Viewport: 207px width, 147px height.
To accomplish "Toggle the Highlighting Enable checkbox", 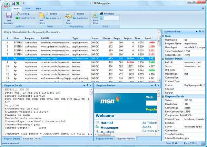I will pos(75,13).
